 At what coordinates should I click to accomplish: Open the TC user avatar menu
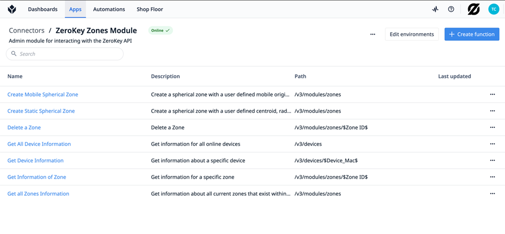494,9
